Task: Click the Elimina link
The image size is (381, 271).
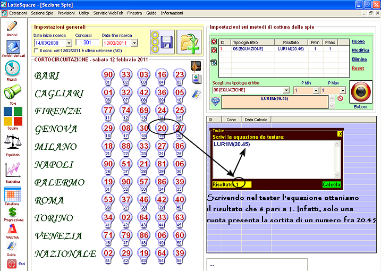Action: 359,59
